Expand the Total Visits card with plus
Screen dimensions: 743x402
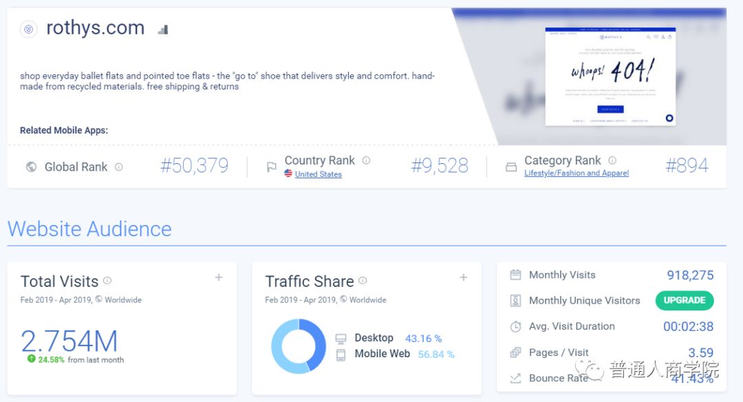click(x=219, y=277)
